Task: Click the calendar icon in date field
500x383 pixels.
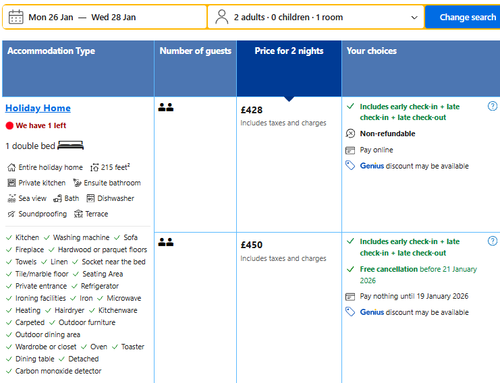Action: coord(16,17)
